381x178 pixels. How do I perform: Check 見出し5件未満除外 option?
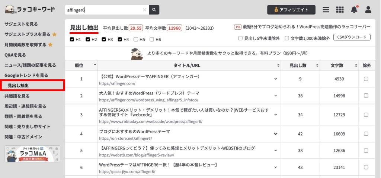coord(240,38)
